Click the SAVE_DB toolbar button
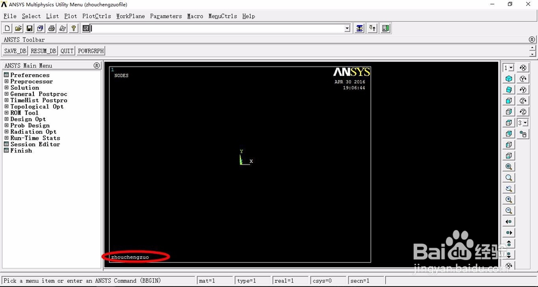Image resolution: width=538 pixels, height=287 pixels. (15, 51)
